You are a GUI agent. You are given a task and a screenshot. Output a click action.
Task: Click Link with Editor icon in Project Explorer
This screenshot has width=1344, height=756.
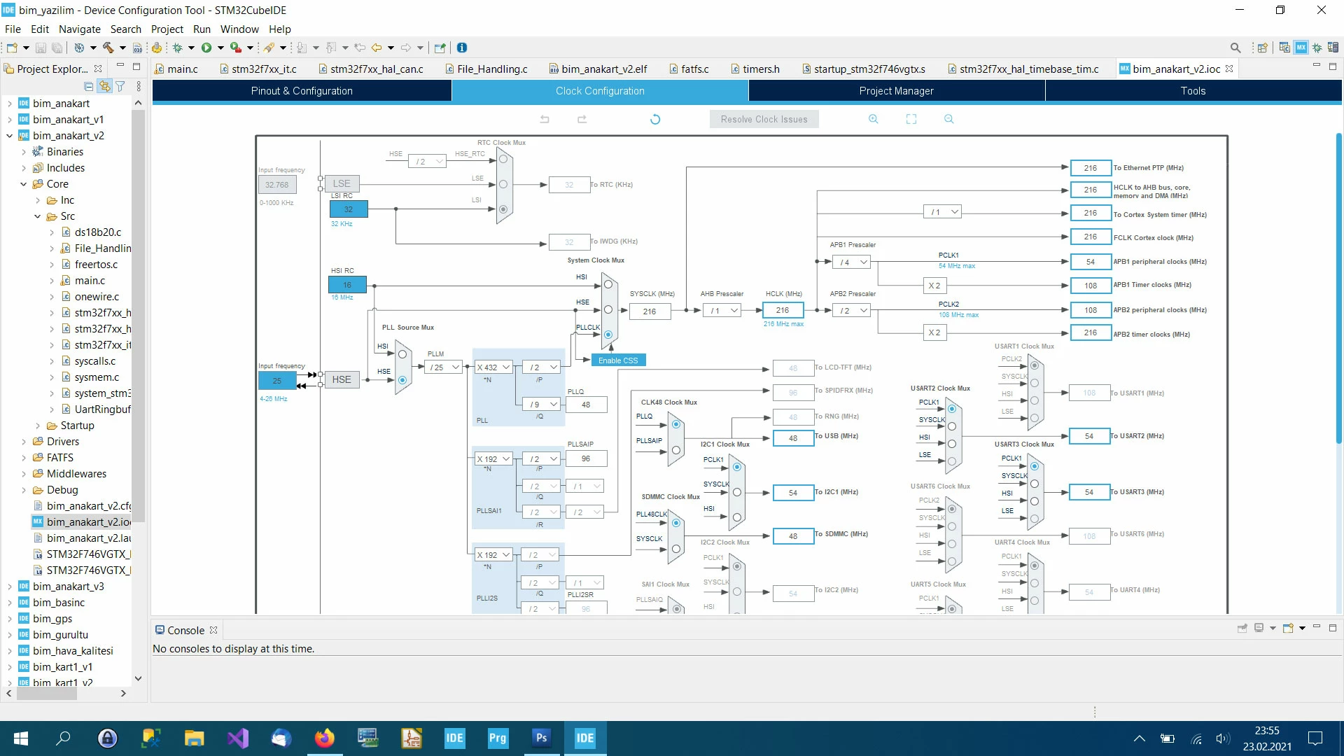[x=104, y=86]
